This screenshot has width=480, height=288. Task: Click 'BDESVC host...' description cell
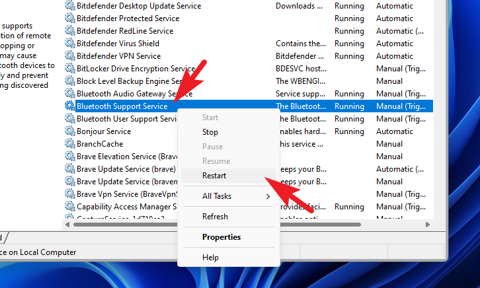[301, 69]
